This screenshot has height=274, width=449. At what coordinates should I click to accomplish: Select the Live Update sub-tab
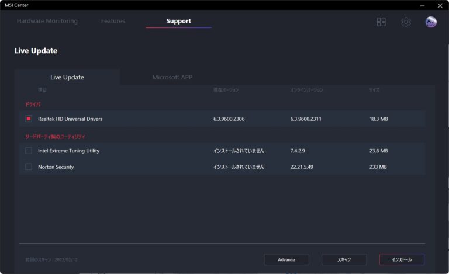(67, 77)
